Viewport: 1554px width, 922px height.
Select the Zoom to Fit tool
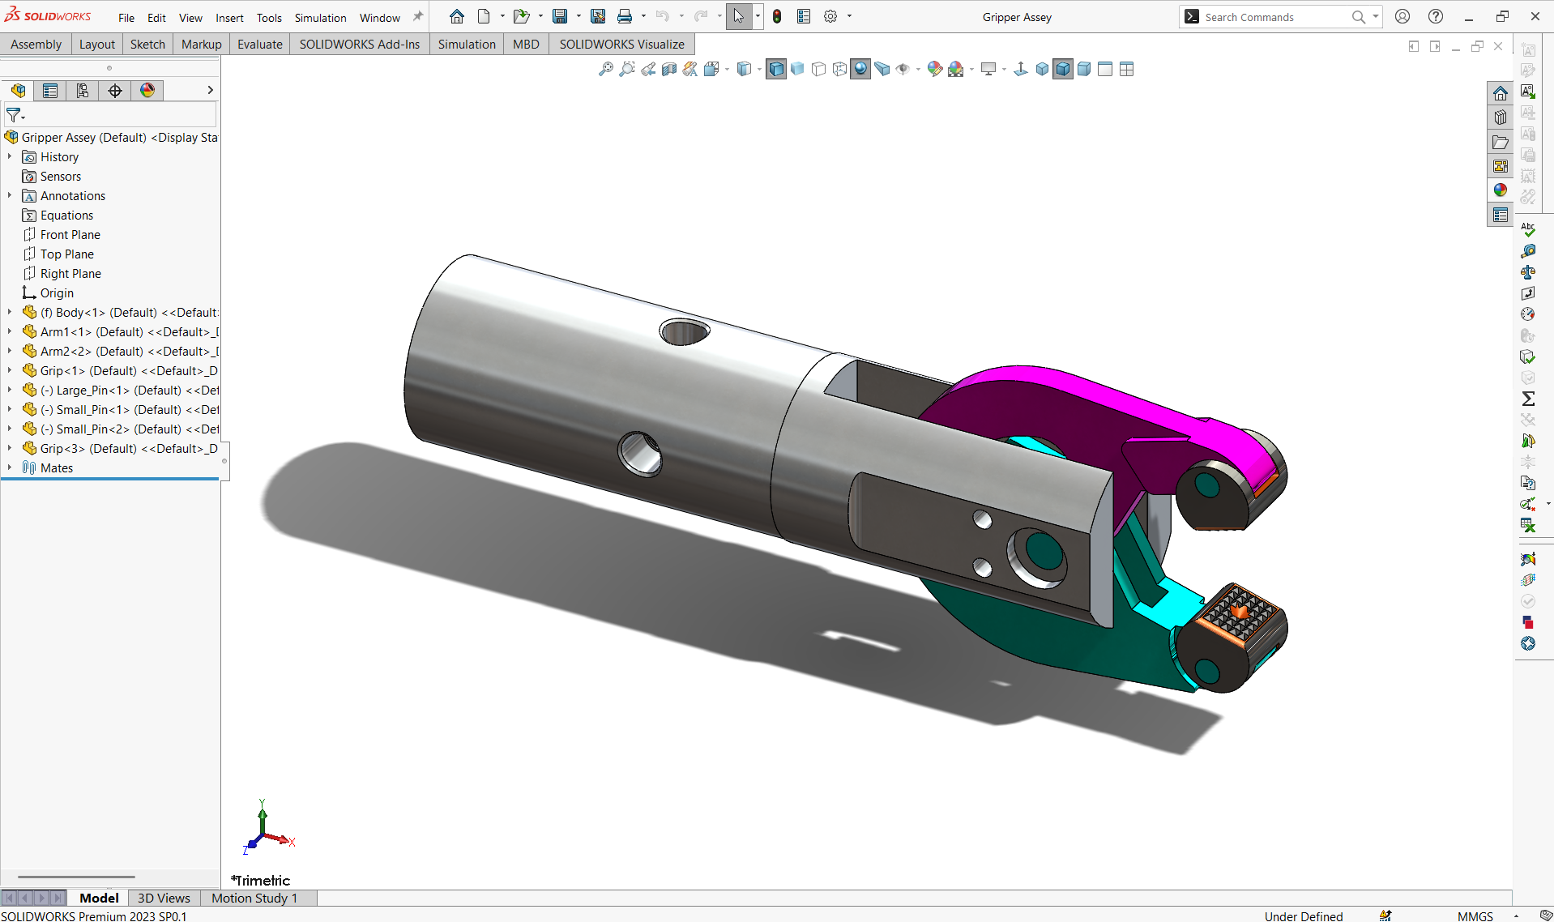(605, 69)
